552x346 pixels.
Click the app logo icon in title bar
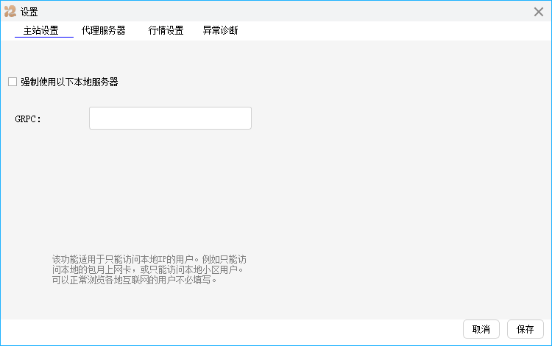pos(10,11)
